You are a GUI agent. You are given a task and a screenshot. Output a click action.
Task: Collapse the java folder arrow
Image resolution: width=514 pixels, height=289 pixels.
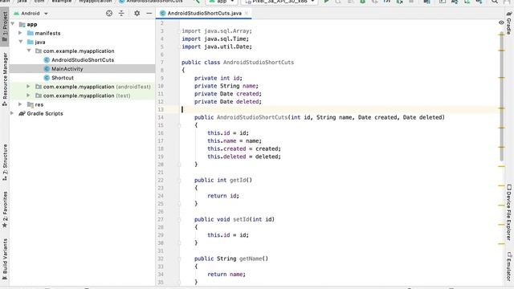21,42
